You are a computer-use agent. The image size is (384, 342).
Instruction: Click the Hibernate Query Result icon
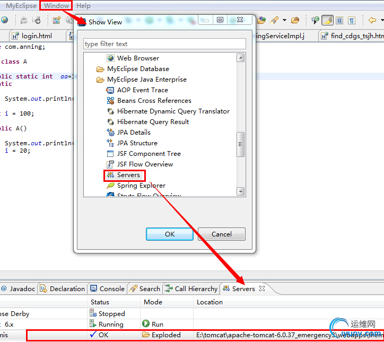(x=111, y=122)
